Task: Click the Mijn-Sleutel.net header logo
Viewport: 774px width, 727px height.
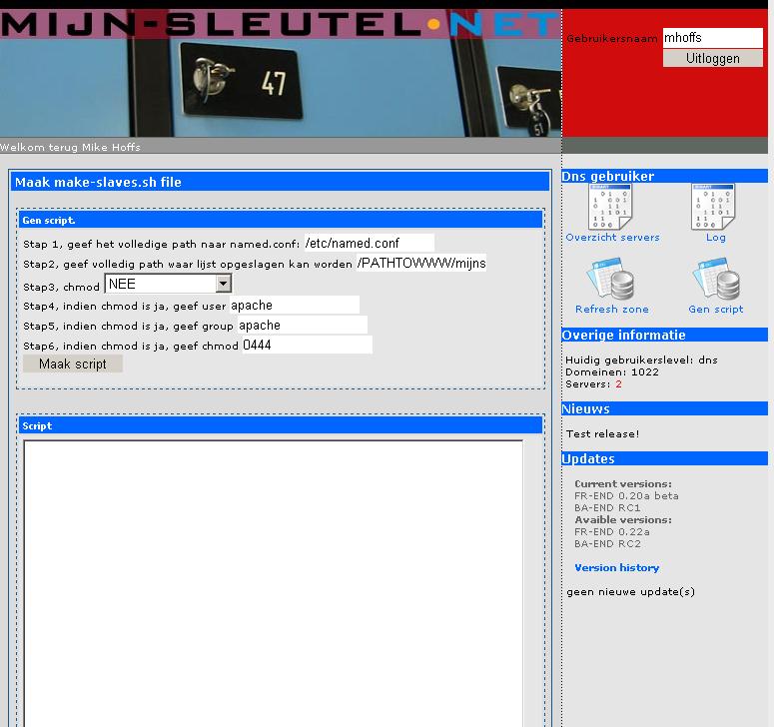Action: point(281,24)
